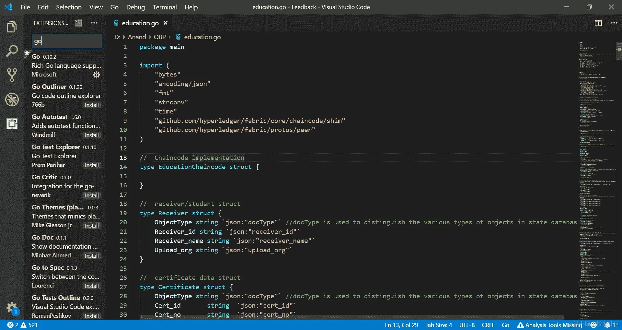This screenshot has width=622, height=330.
Task: Select the Go Outliner extension entry
Action: pyautogui.click(x=65, y=96)
